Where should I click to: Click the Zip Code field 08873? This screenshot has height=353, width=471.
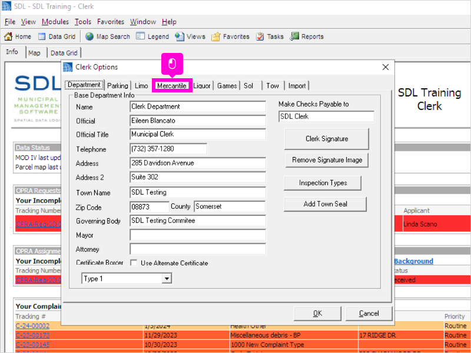[x=150, y=207]
